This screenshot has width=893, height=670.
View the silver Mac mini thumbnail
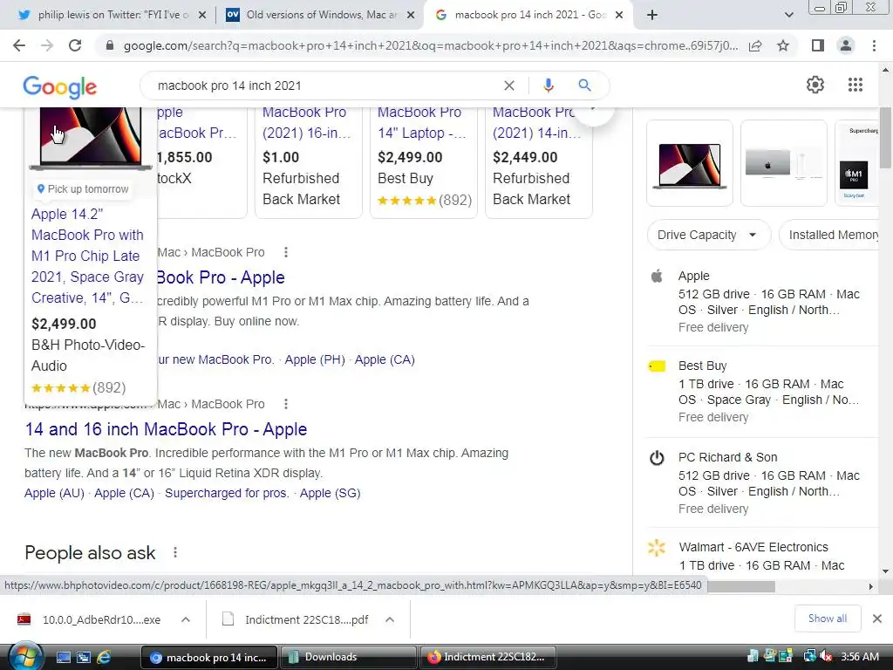(784, 163)
